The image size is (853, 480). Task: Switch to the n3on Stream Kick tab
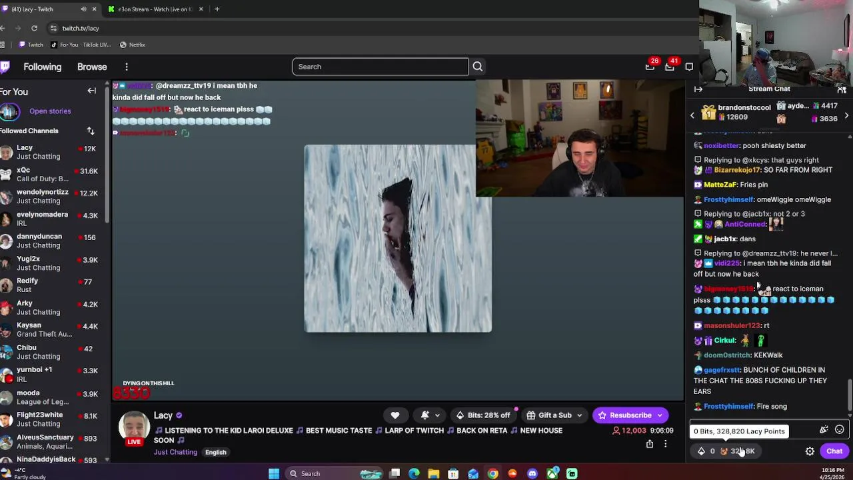pos(156,9)
